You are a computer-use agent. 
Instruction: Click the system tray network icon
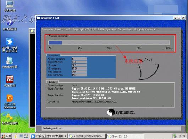175,136
